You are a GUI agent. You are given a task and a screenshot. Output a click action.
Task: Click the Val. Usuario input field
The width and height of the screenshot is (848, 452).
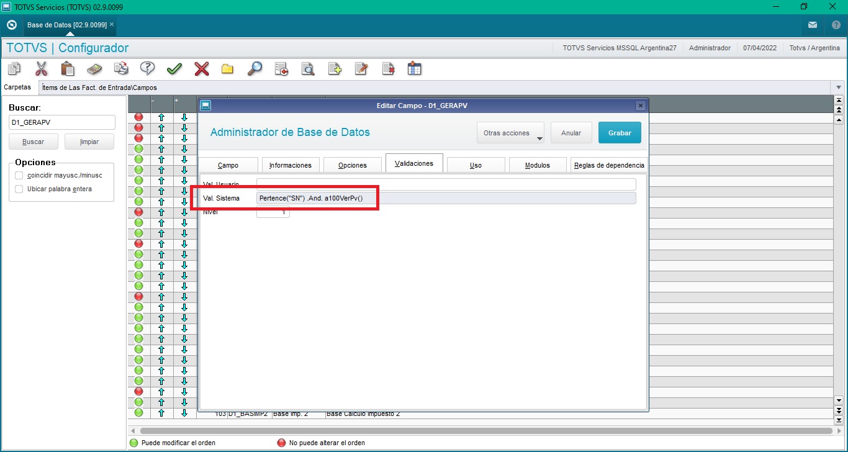pos(446,184)
